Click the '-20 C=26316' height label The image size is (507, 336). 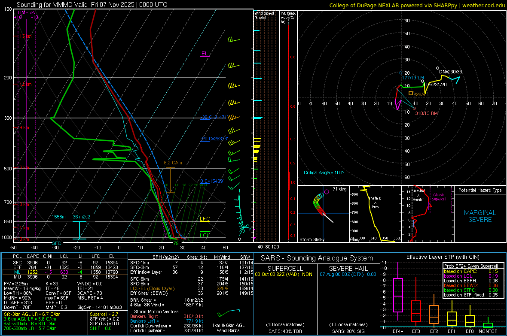[214, 139]
